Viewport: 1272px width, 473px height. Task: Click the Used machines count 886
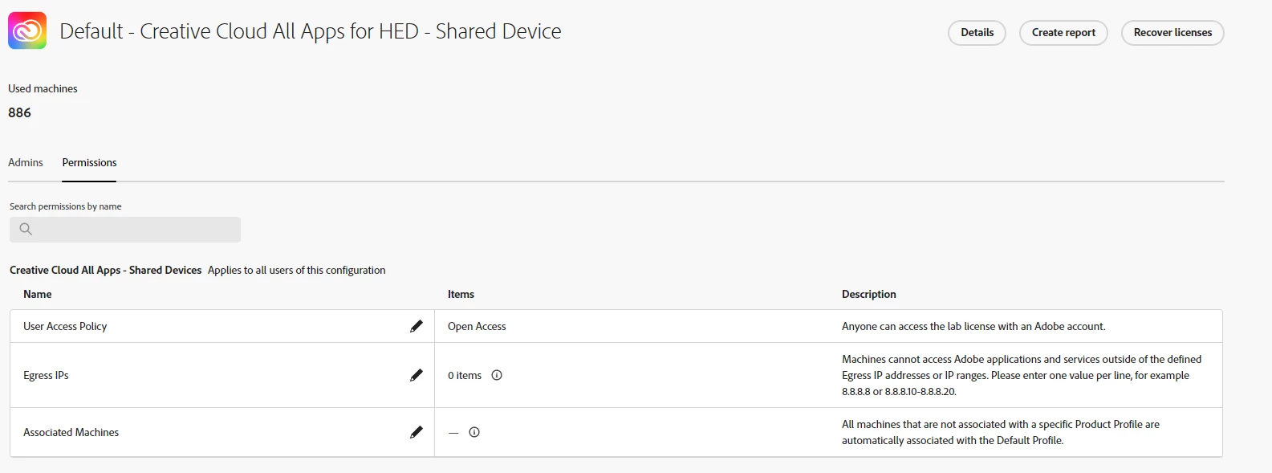click(19, 112)
